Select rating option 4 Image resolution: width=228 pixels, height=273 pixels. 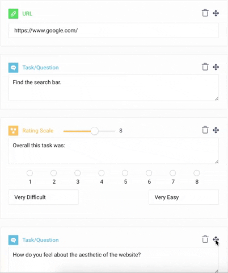(x=102, y=173)
